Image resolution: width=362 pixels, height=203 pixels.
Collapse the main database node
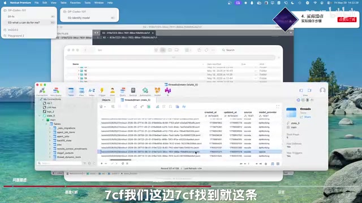coord(43,120)
